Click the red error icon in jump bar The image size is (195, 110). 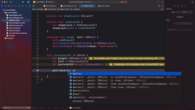[x=162, y=9]
